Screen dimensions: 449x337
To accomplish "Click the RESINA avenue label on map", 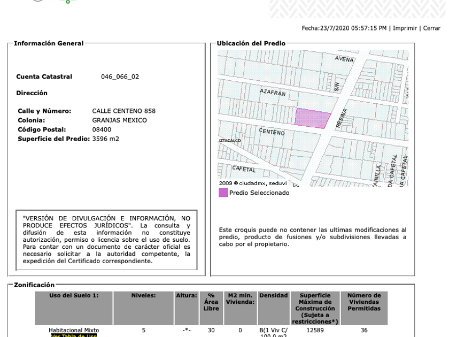I will [x=341, y=118].
